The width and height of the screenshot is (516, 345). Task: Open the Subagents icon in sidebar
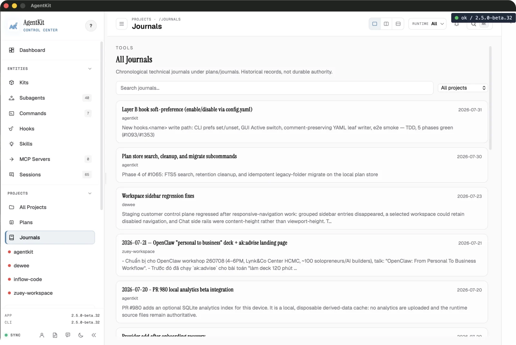tap(12, 98)
